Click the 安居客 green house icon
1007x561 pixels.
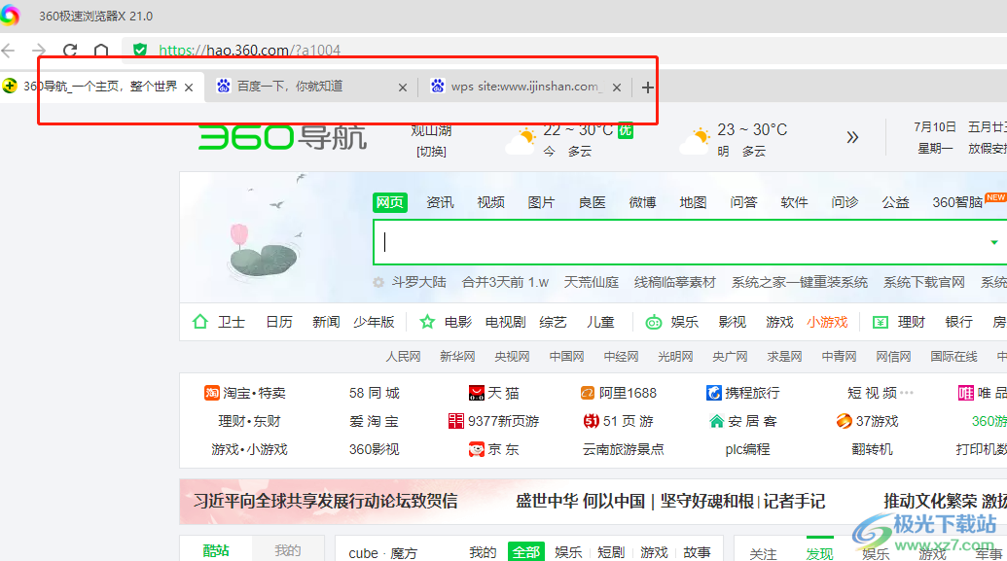pyautogui.click(x=717, y=421)
